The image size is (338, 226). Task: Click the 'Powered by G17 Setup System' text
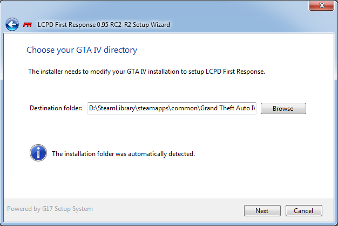point(50,209)
